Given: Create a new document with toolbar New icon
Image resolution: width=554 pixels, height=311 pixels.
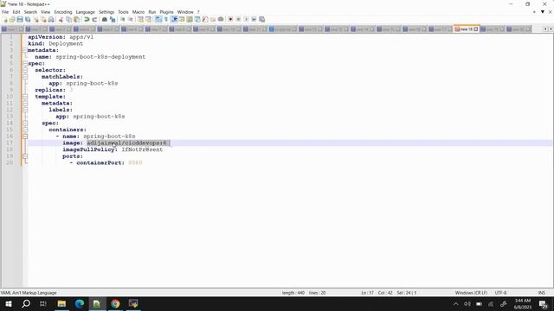Looking at the screenshot, I should tap(5, 19).
